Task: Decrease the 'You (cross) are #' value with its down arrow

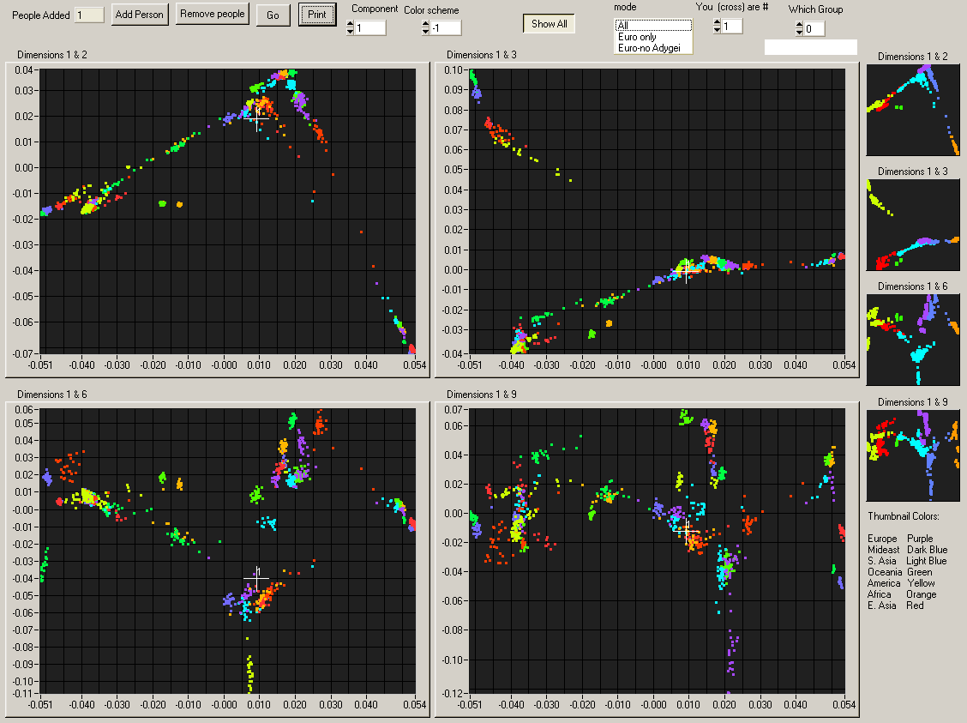Action: click(x=717, y=30)
